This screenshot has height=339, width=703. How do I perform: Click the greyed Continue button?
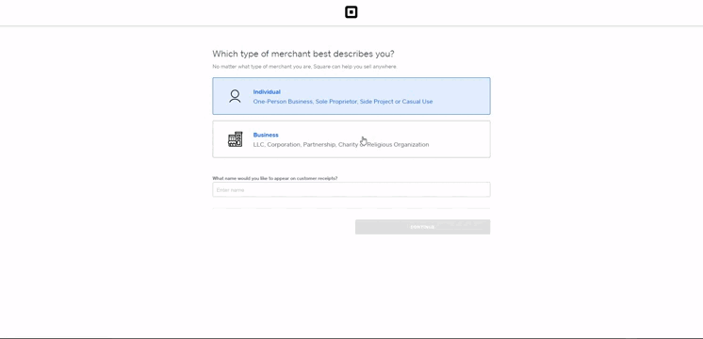point(422,227)
